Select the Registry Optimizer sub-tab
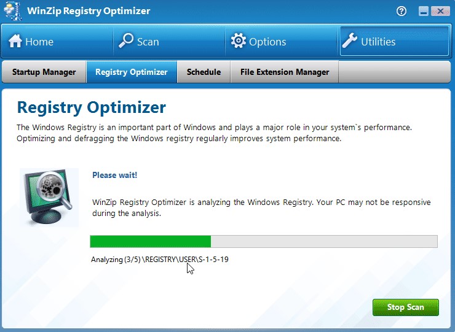The image size is (455, 332). click(132, 72)
